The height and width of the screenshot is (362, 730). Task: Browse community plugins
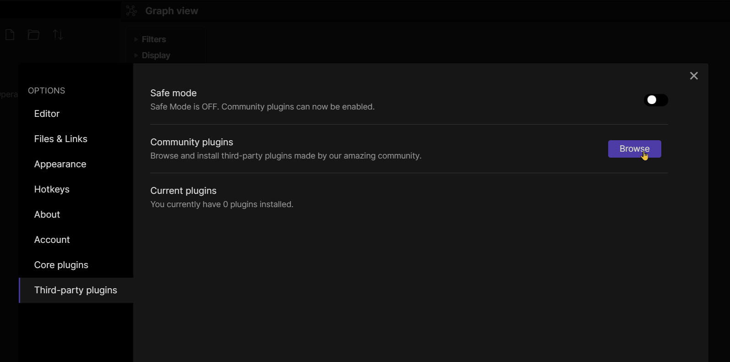(634, 149)
